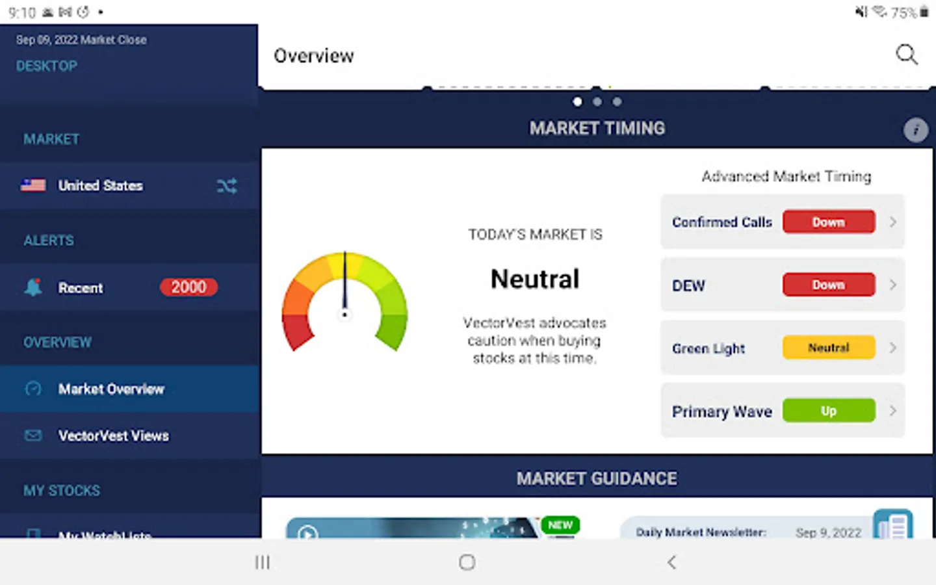This screenshot has width=936, height=585.
Task: Tap the DESKTOP link
Action: coord(47,66)
